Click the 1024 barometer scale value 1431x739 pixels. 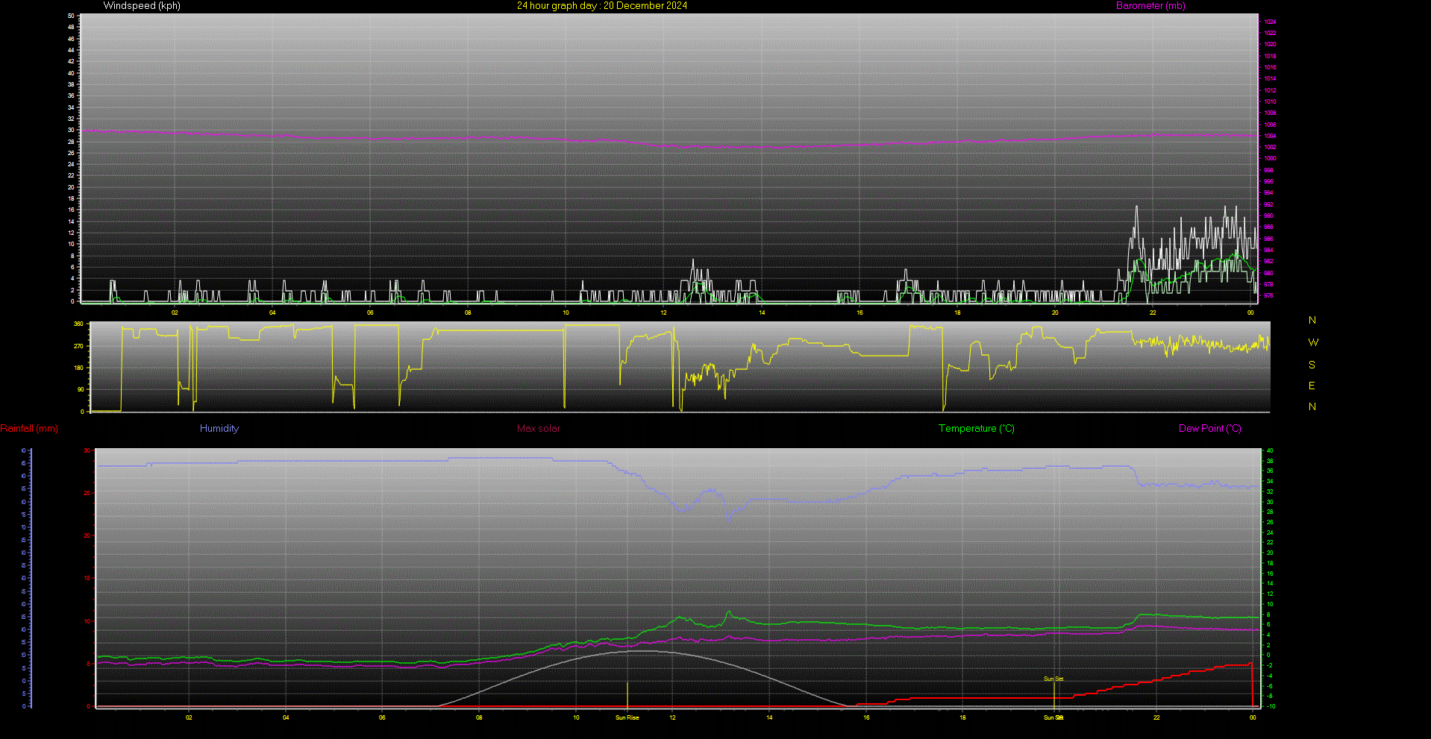click(1270, 22)
